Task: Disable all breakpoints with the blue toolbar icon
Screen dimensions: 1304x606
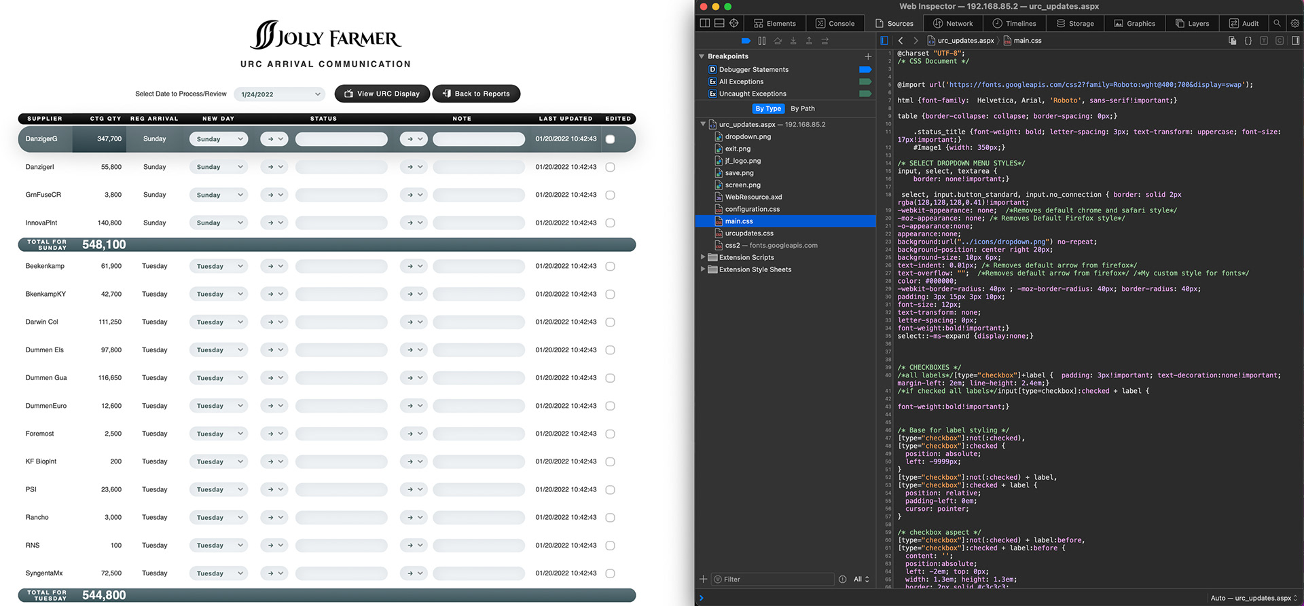Action: pos(746,41)
